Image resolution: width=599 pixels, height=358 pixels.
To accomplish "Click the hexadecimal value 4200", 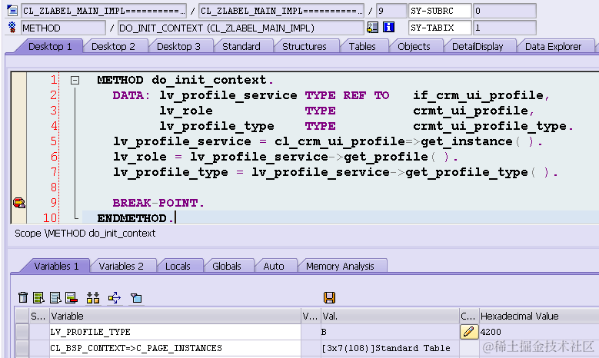I will [x=491, y=332].
